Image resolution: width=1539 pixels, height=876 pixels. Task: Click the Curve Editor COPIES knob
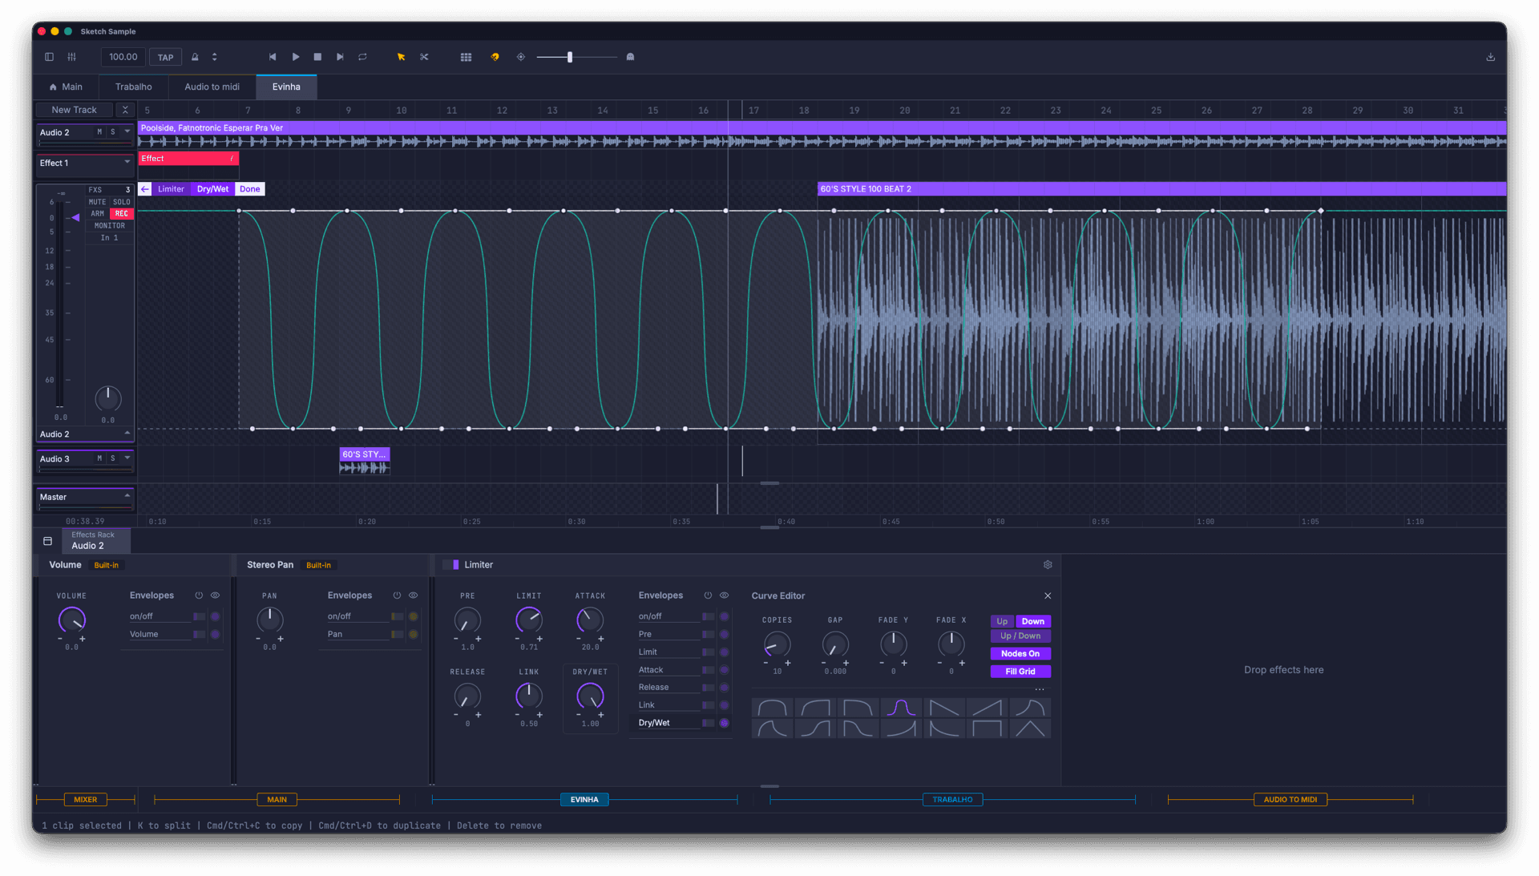(777, 644)
